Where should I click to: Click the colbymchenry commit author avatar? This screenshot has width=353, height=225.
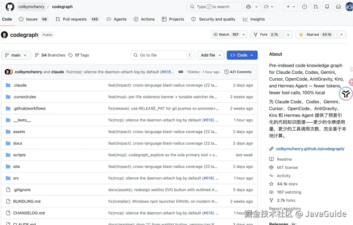coord(8,72)
